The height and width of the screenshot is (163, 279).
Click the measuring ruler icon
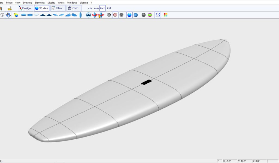point(10,8)
